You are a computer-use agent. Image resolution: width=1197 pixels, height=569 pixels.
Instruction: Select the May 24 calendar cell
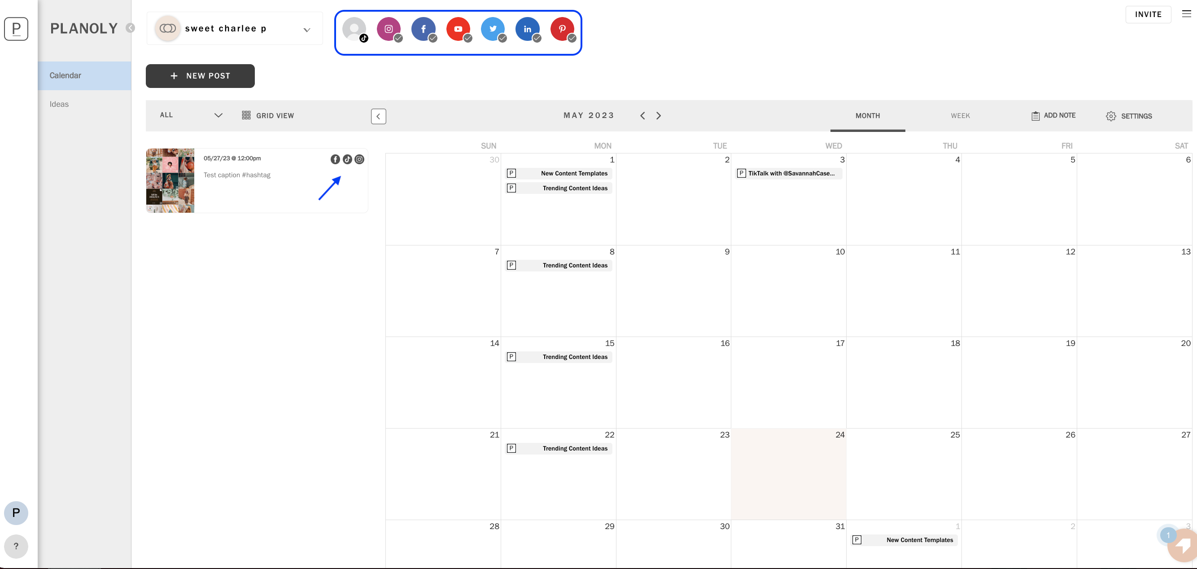point(789,474)
